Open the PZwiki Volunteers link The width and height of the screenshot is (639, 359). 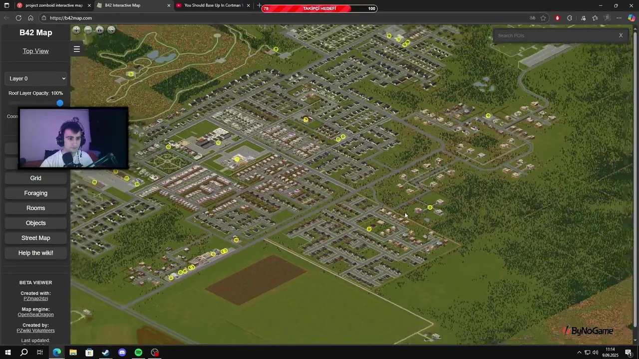(35, 331)
